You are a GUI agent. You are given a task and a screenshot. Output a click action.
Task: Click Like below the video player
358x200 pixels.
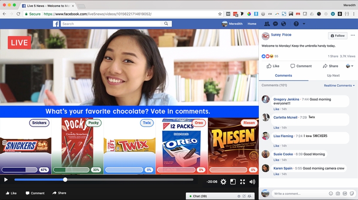tap(11, 193)
